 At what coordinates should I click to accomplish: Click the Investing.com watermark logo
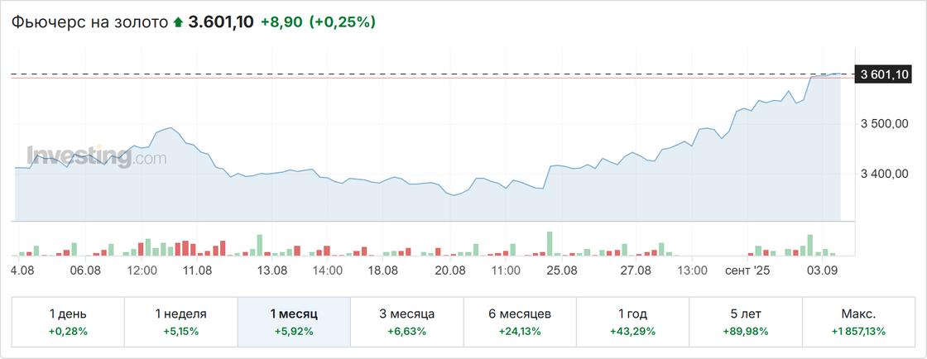(x=96, y=156)
